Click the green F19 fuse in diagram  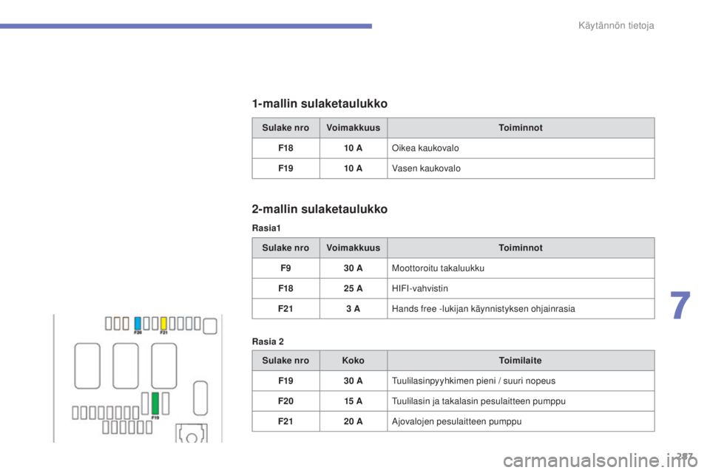(155, 404)
